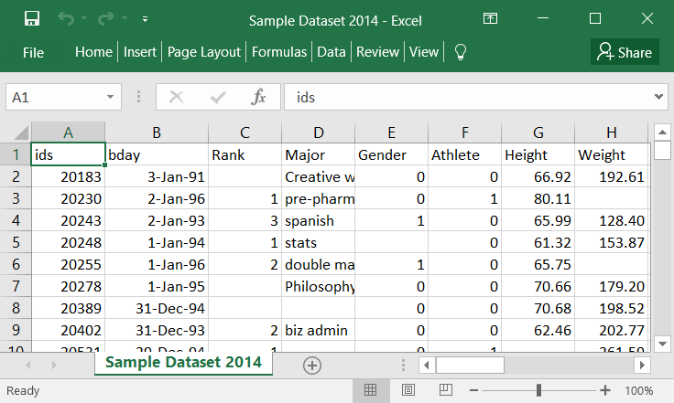Image resolution: width=674 pixels, height=403 pixels.
Task: Open the File menu
Action: [x=33, y=52]
